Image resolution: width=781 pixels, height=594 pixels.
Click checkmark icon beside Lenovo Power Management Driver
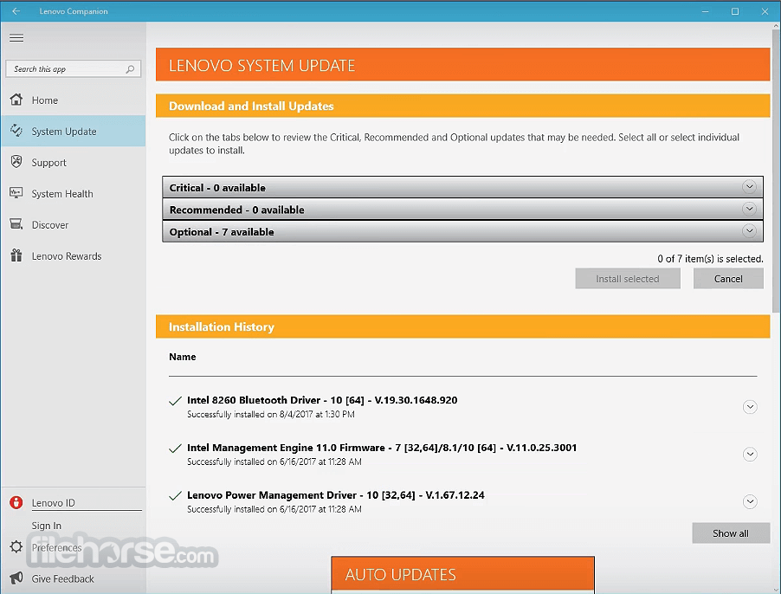click(175, 496)
